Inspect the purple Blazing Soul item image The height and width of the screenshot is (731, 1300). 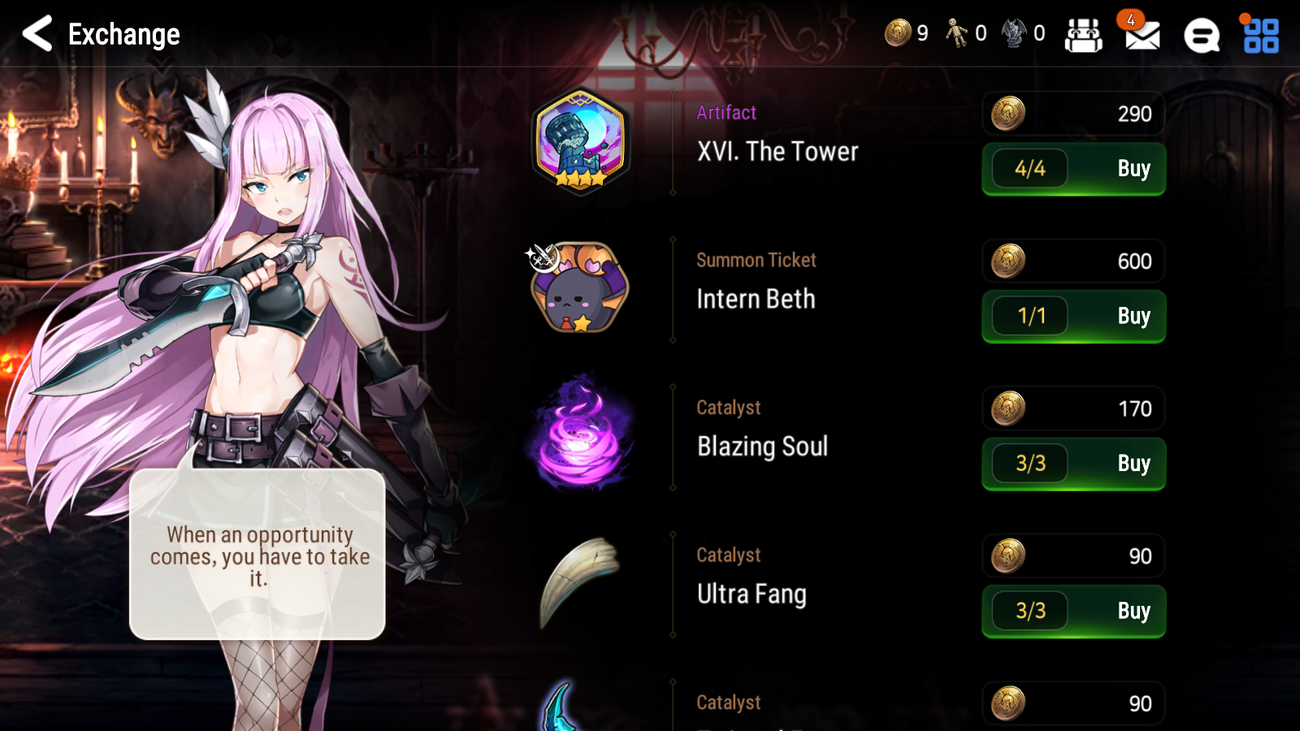(580, 432)
